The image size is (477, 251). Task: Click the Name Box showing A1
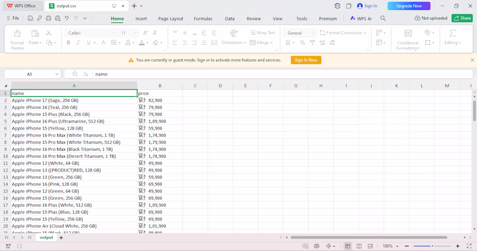tap(33, 74)
